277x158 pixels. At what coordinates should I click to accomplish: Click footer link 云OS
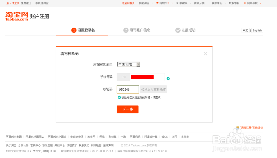click(x=165, y=137)
